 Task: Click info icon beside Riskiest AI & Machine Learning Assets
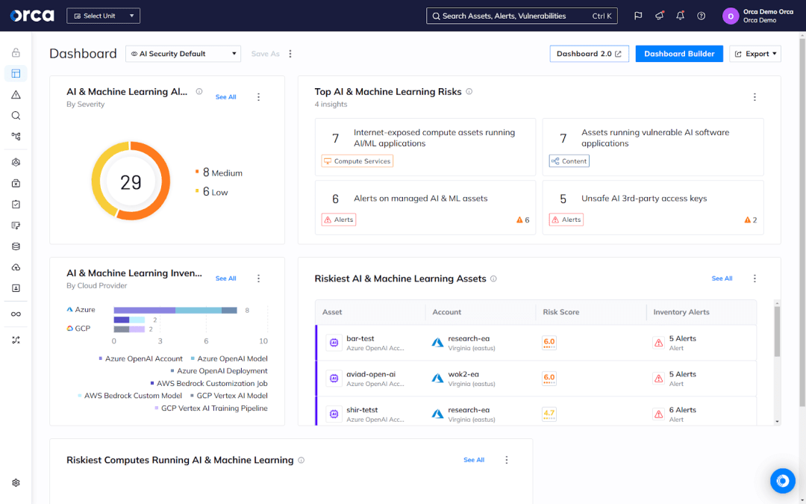pyautogui.click(x=493, y=279)
